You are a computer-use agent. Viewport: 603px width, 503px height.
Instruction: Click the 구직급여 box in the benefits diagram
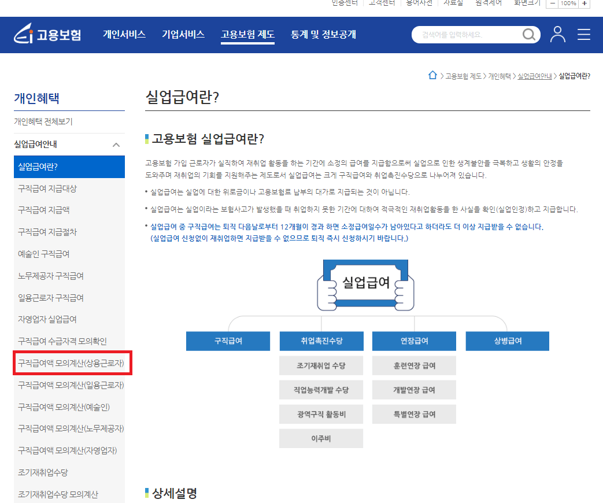click(x=228, y=341)
